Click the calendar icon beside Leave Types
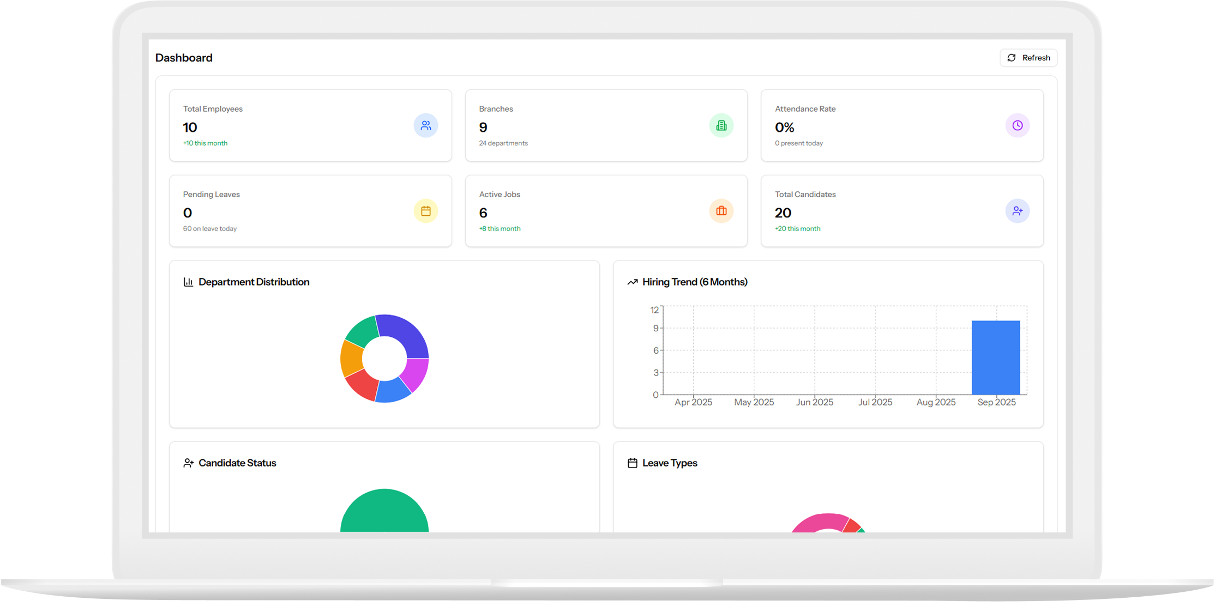This screenshot has width=1215, height=606. [x=632, y=463]
